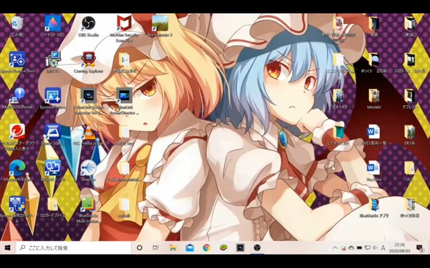
Task: Launch CyberLink PowerDirector shortcut
Action: coord(124,96)
